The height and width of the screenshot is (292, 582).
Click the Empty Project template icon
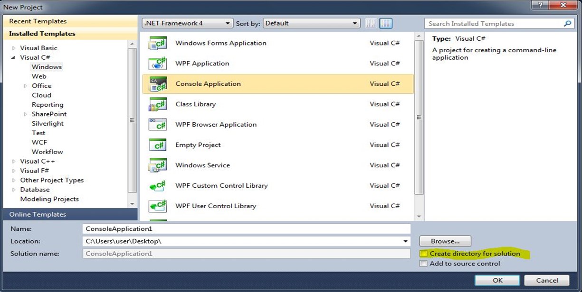(157, 145)
